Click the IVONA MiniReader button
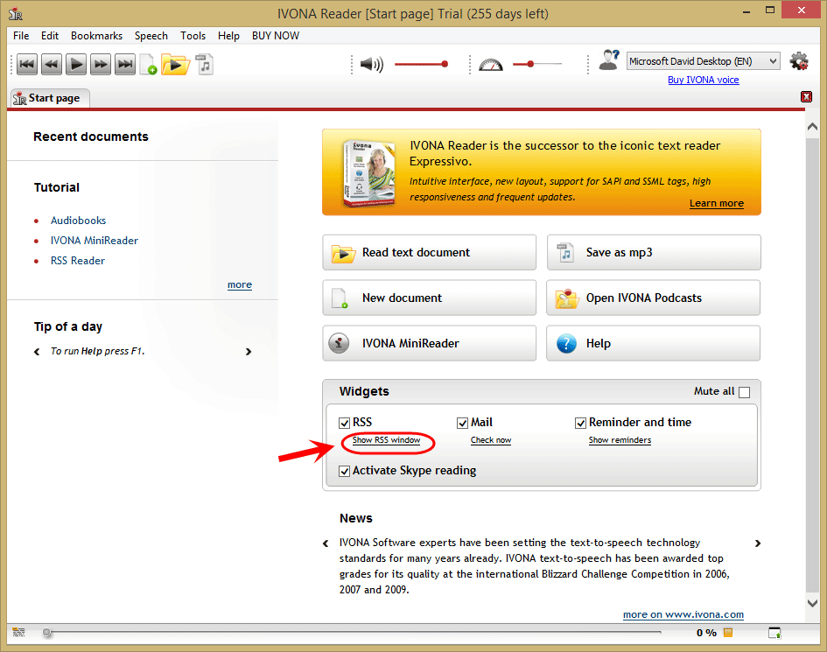 click(430, 343)
